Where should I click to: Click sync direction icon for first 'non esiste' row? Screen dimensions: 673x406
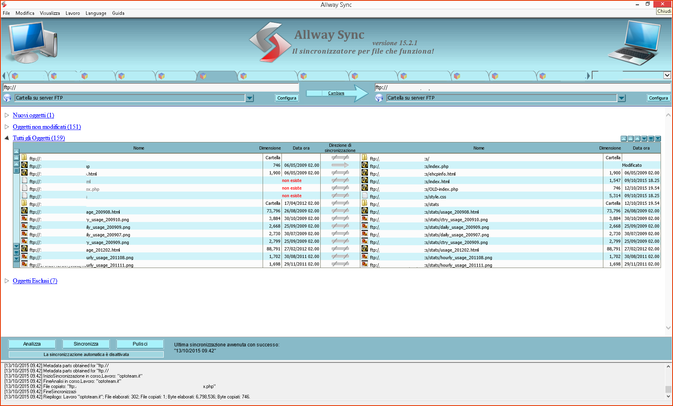(340, 180)
